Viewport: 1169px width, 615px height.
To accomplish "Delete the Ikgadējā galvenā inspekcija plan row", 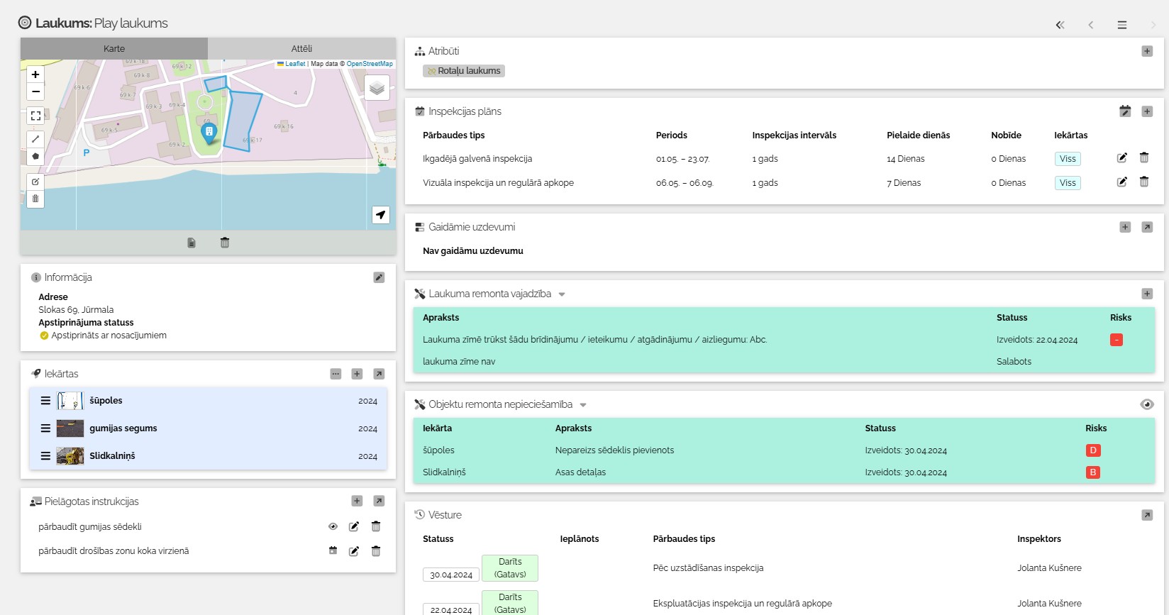I will [x=1144, y=158].
